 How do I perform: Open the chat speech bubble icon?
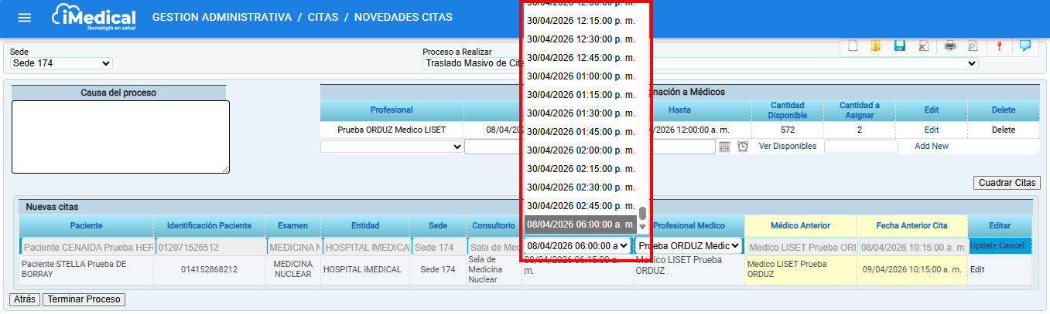pyautogui.click(x=1025, y=46)
